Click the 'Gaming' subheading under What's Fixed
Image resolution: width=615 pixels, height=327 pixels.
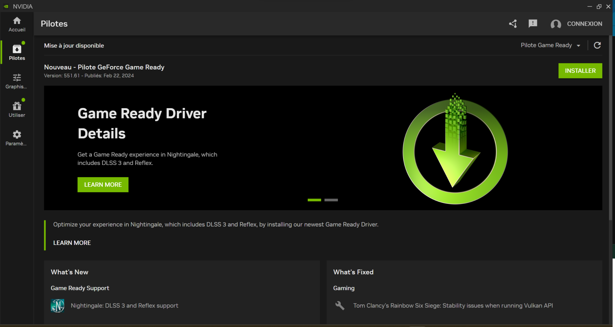pos(344,288)
